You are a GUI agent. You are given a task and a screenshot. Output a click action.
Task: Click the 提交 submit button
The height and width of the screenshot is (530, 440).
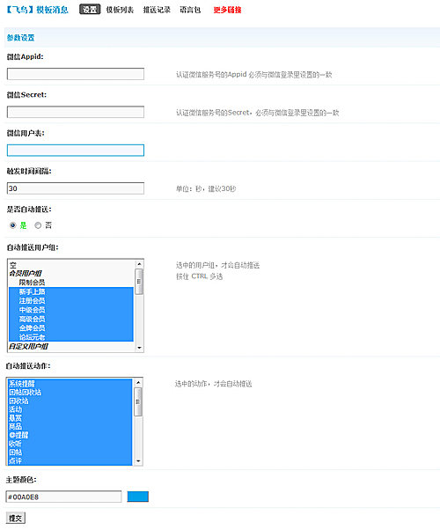pyautogui.click(x=16, y=519)
